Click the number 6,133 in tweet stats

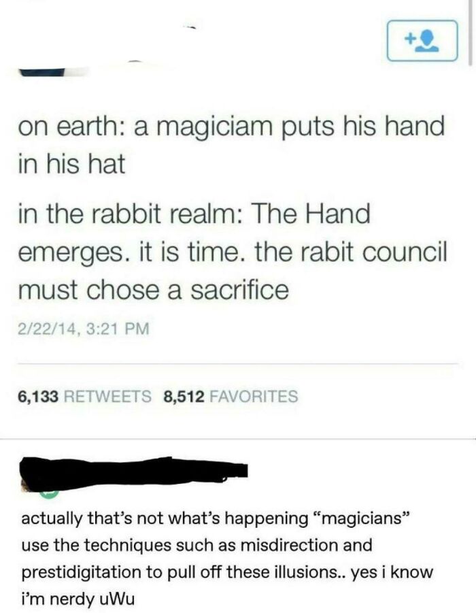[x=38, y=397]
